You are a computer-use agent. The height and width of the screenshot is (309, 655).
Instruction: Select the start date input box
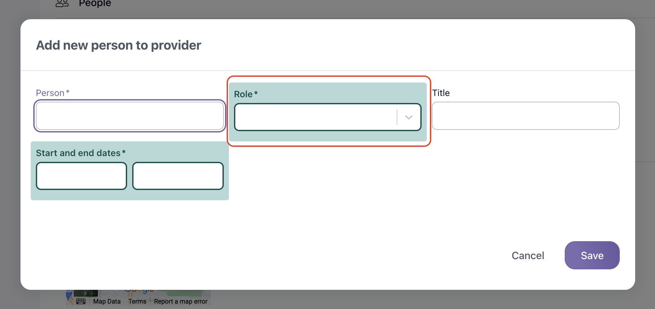[81, 176]
